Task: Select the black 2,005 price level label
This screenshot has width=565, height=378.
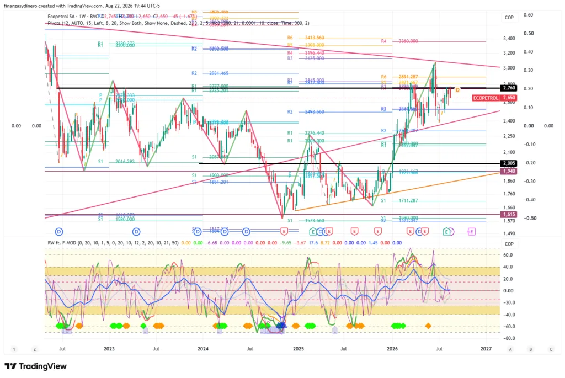Action: coord(509,163)
